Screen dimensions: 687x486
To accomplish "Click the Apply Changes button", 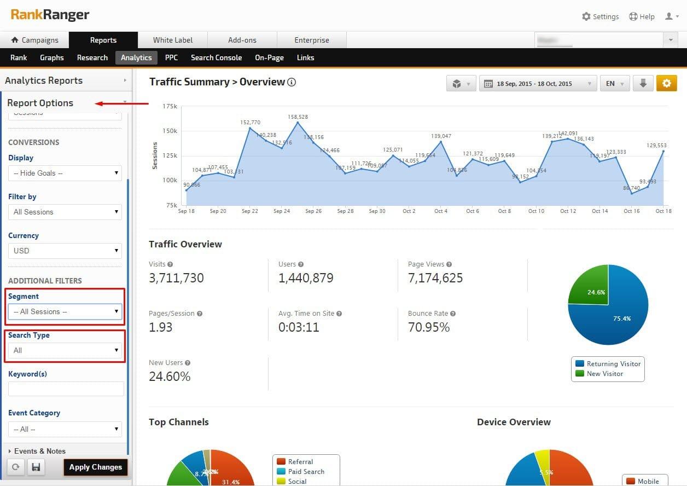I will 96,467.
